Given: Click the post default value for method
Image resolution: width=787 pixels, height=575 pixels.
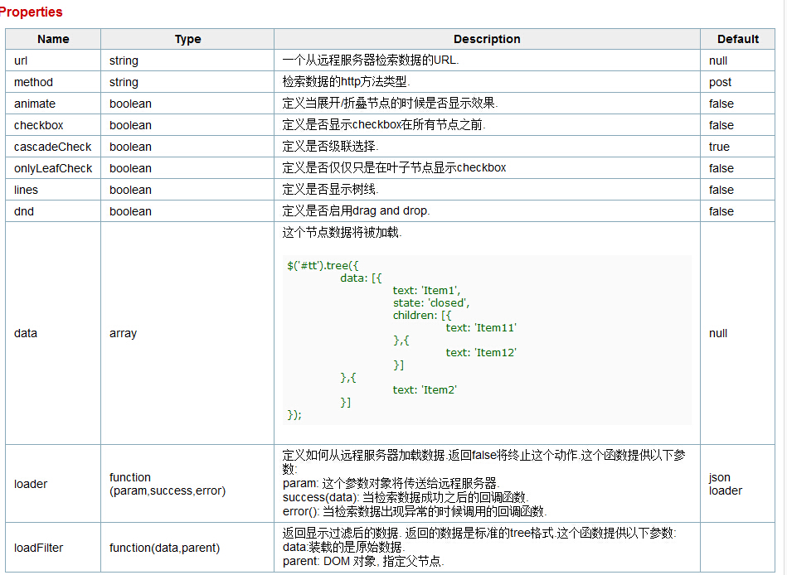Looking at the screenshot, I should click(720, 82).
